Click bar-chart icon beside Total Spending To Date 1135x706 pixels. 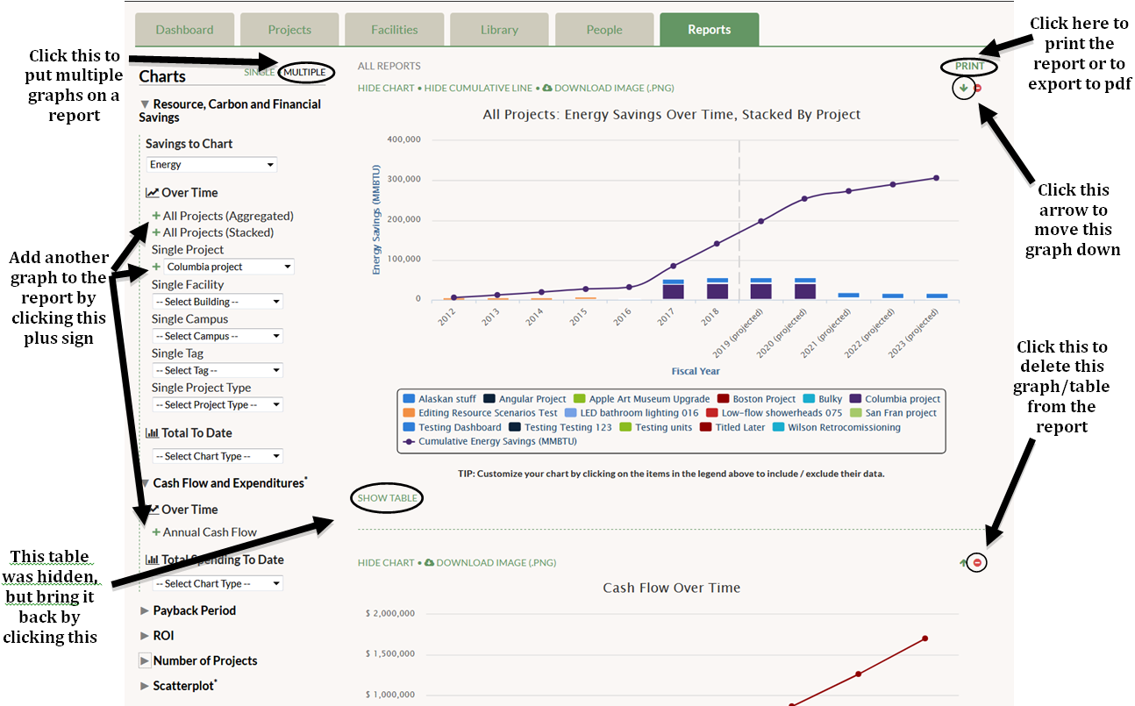tap(152, 560)
